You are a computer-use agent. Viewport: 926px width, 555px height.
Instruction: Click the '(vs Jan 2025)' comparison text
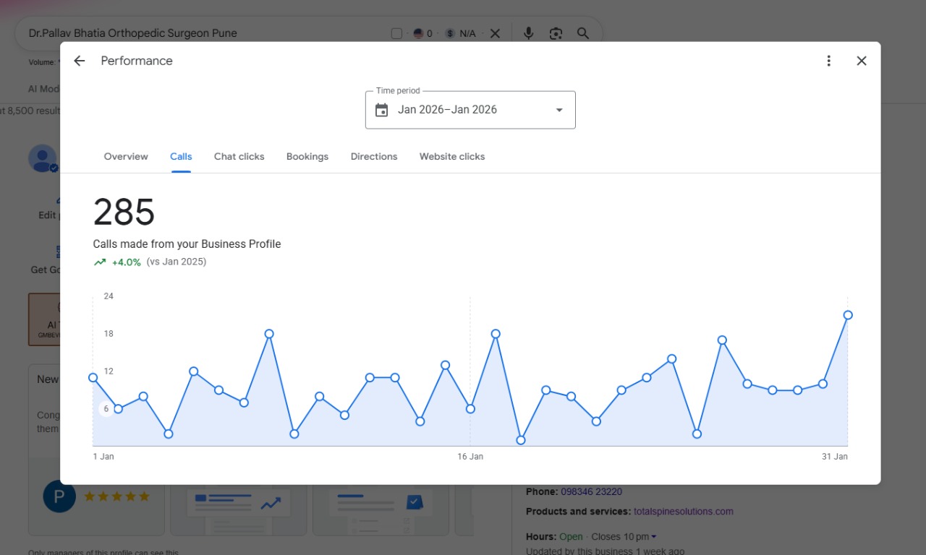(x=177, y=262)
